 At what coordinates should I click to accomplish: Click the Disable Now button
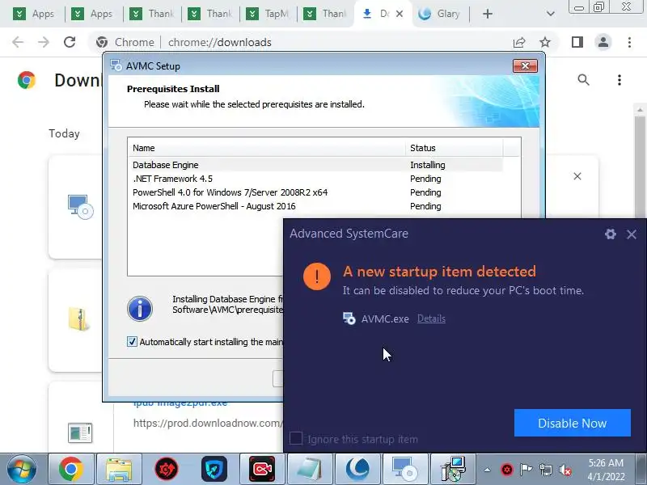click(573, 423)
